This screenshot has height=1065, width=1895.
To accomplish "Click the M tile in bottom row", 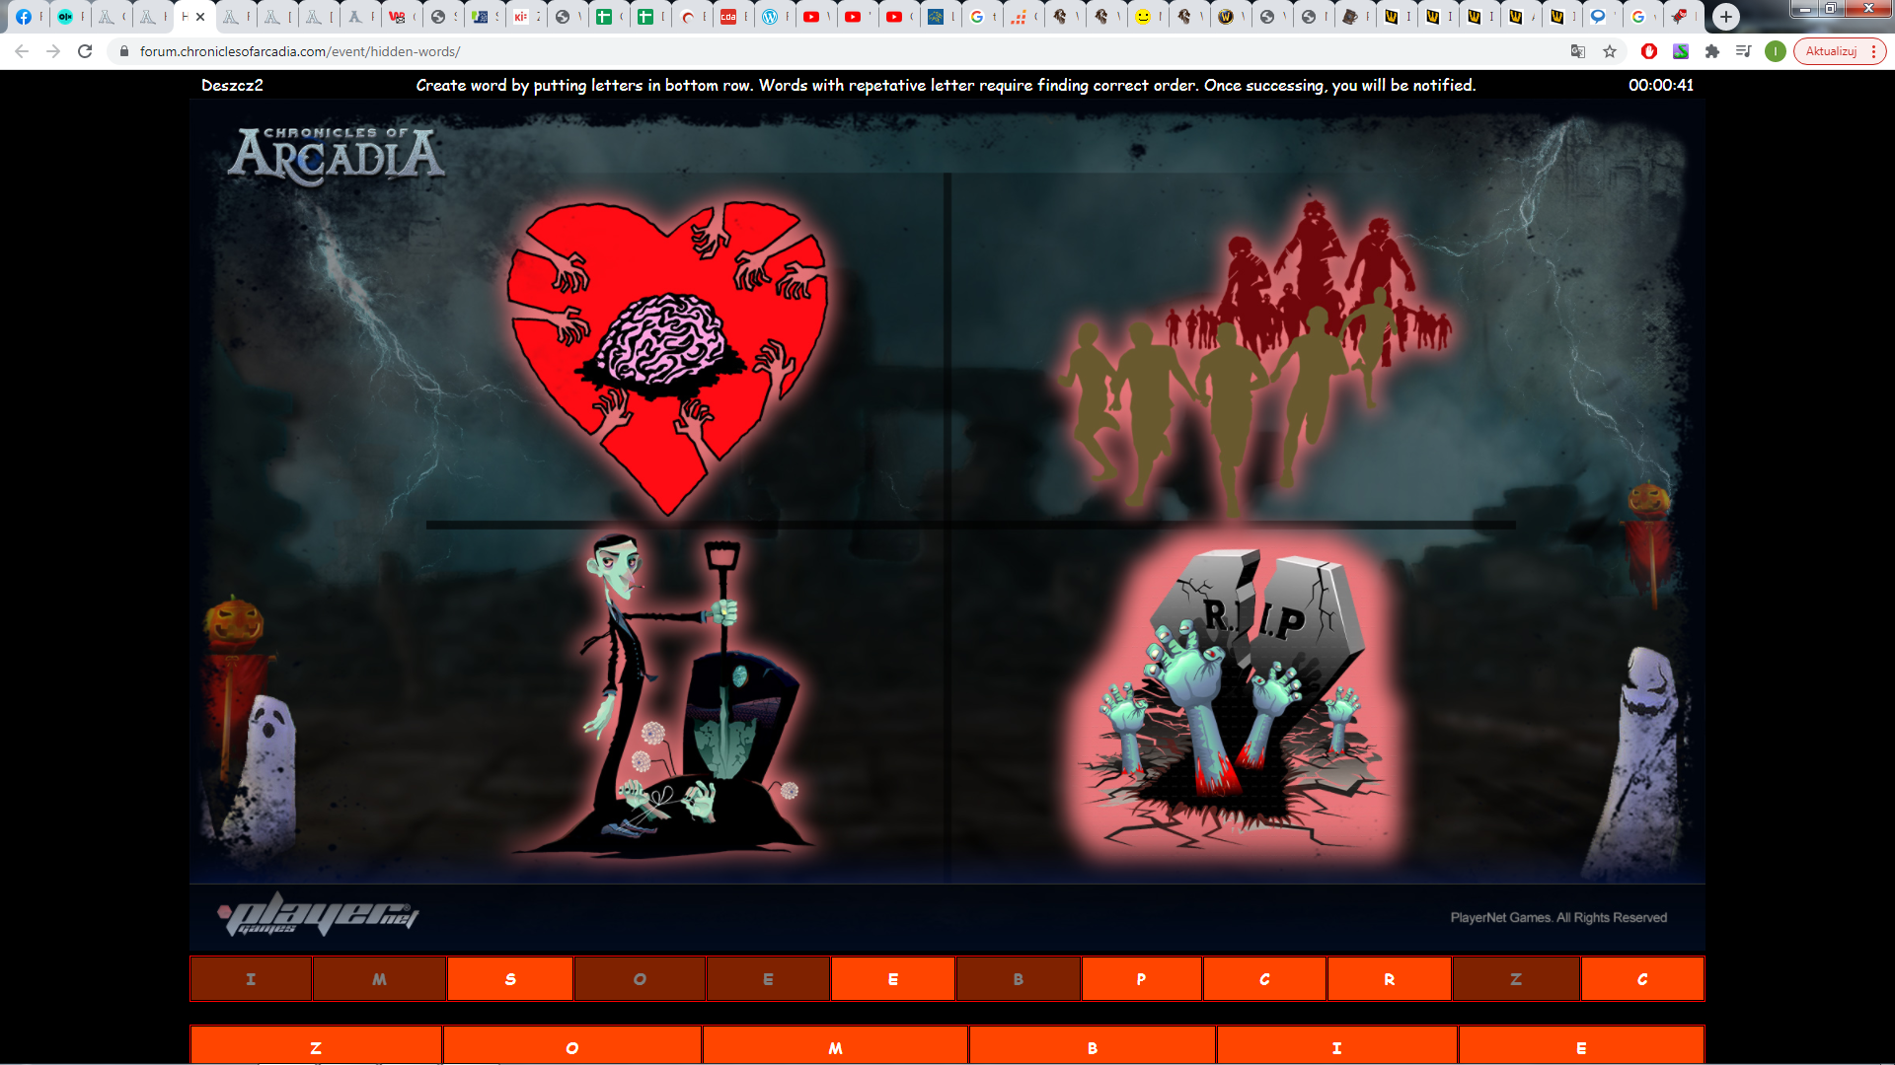I will (835, 1047).
